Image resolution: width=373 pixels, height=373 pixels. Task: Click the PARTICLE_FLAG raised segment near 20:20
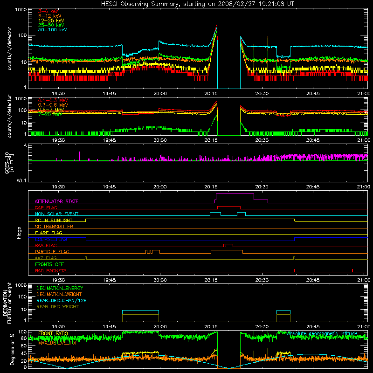point(227,250)
